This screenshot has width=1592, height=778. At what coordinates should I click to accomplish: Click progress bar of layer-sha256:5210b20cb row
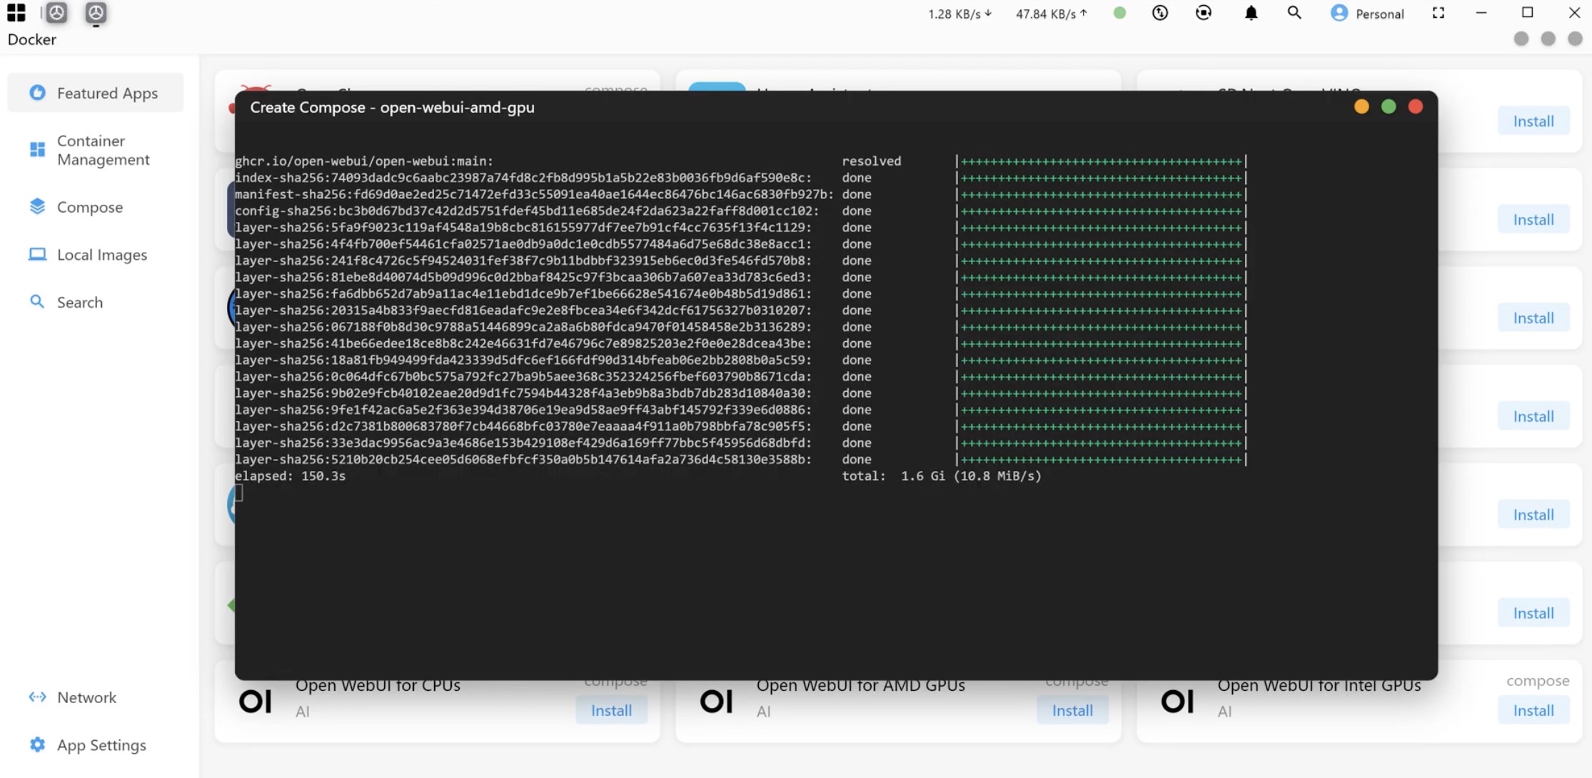click(1102, 459)
